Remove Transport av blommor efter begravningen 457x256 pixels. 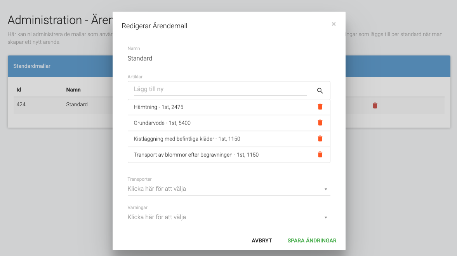pyautogui.click(x=320, y=154)
